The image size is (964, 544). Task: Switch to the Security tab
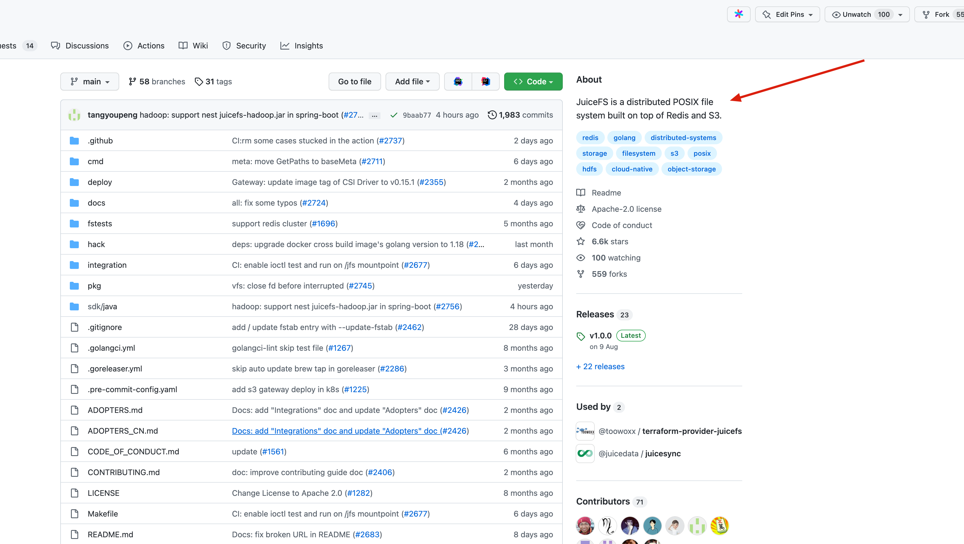[244, 46]
